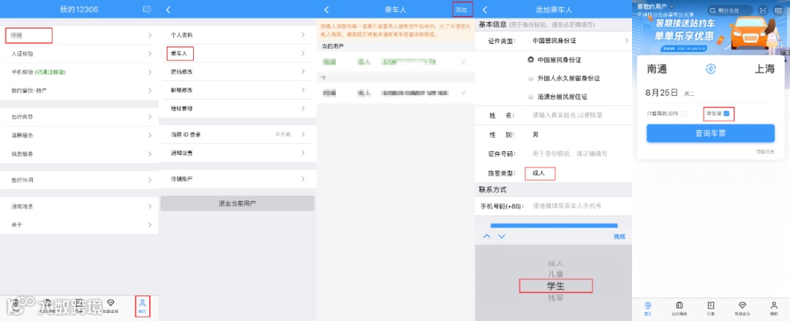Viewport: 790px width, 321px height.
Task: Move to next field with down arrow
Action: coord(501,236)
